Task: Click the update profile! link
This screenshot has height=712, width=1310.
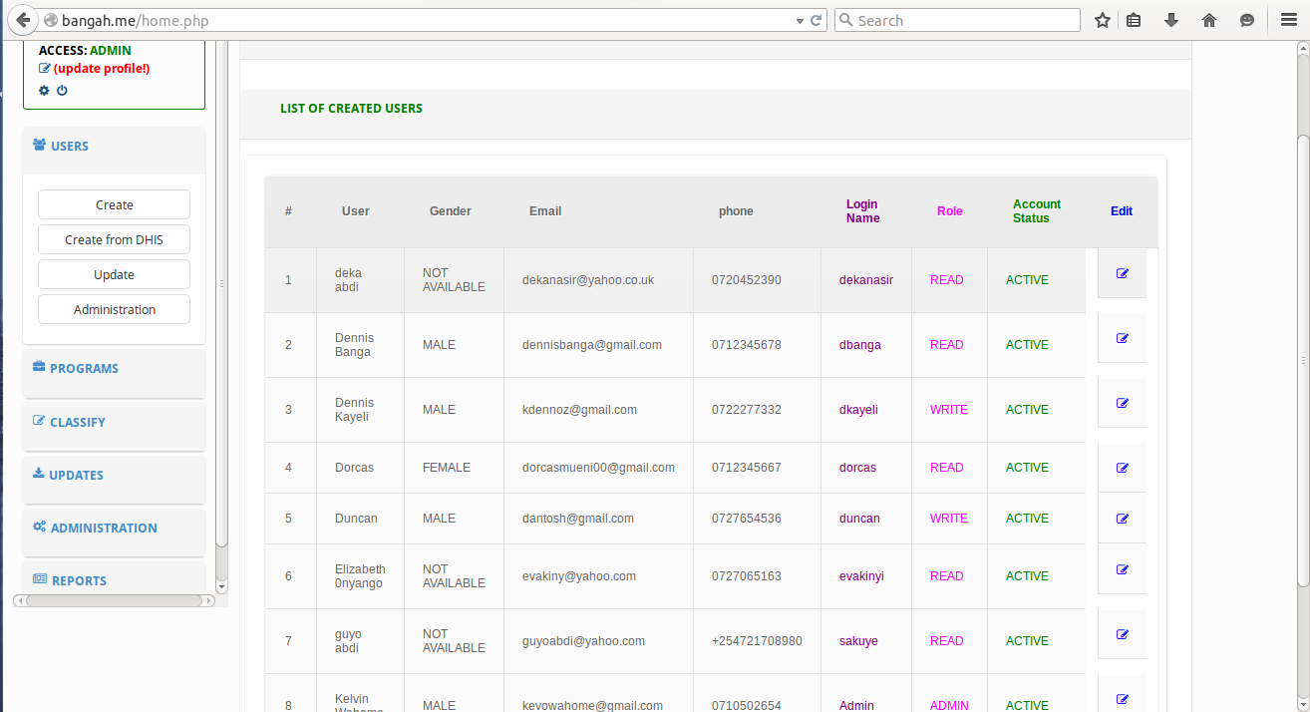Action: tap(102, 69)
